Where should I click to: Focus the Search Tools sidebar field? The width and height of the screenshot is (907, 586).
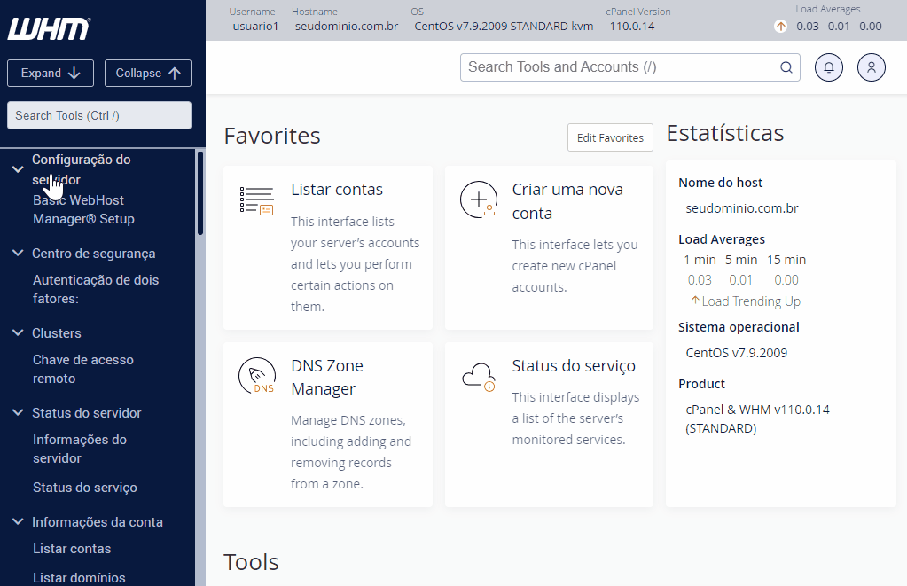click(99, 115)
